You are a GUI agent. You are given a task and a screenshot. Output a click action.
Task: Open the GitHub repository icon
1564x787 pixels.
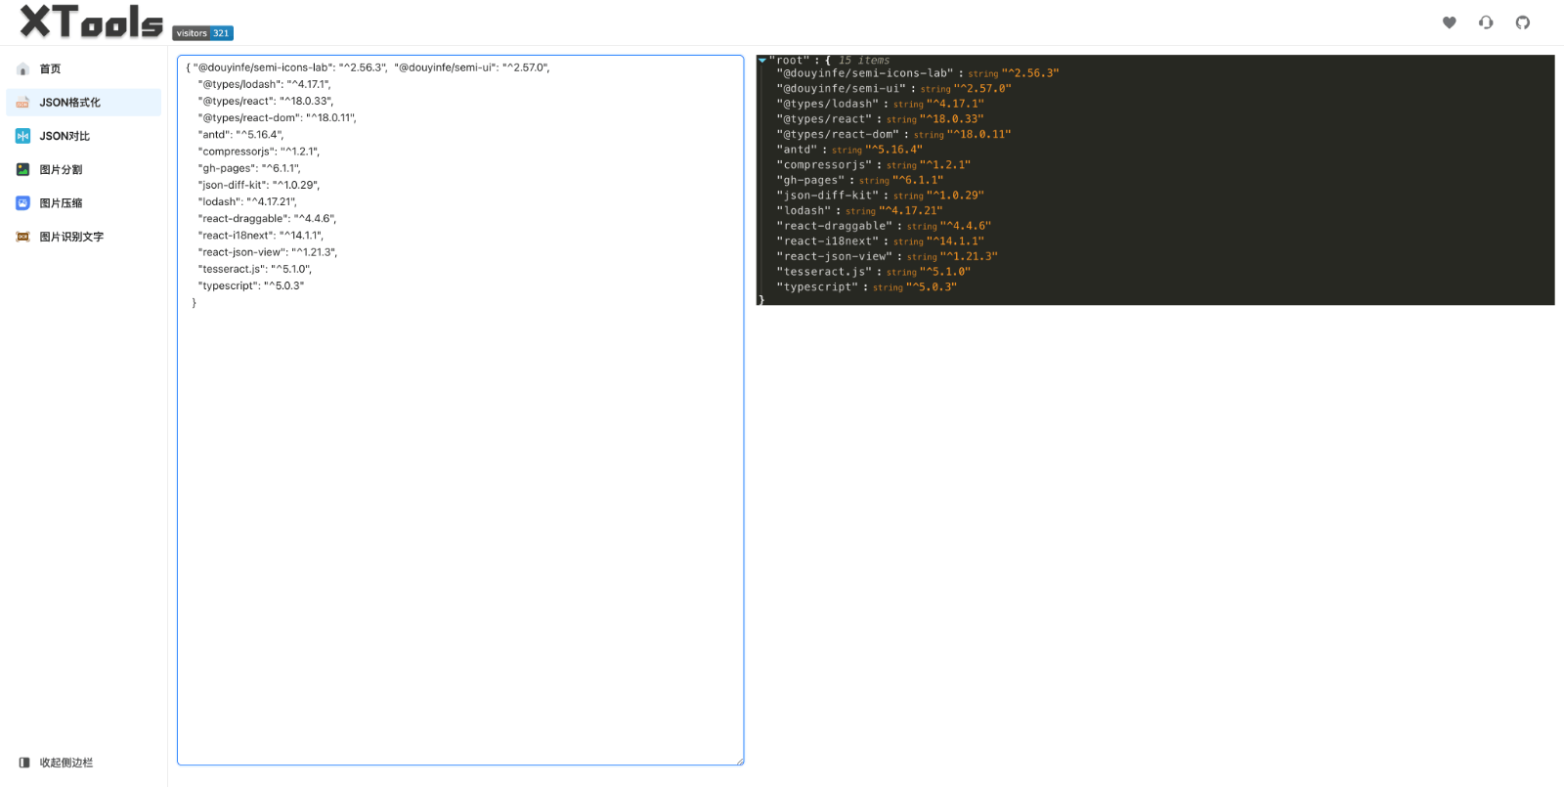point(1522,22)
